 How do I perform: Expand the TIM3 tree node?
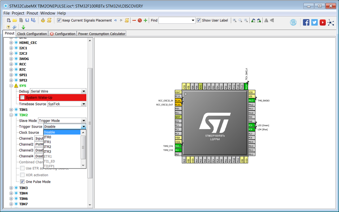[x=11, y=188]
